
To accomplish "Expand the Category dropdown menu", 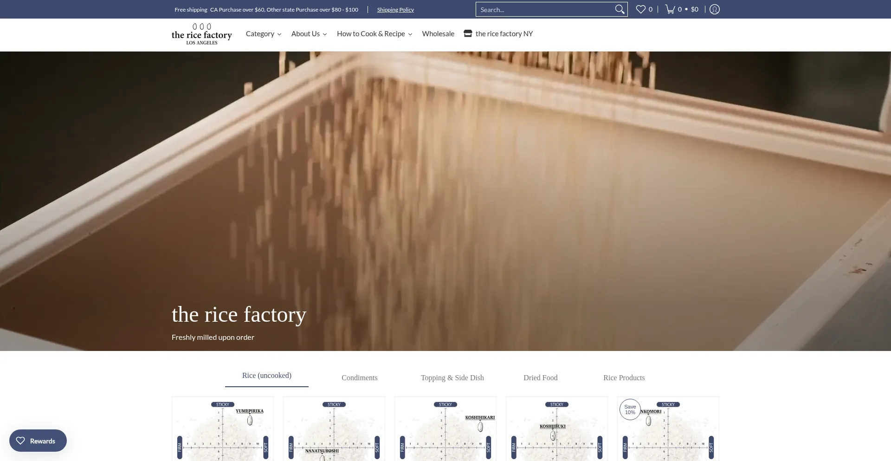I will 263,34.
